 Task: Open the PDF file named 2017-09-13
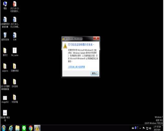pos(15,7)
